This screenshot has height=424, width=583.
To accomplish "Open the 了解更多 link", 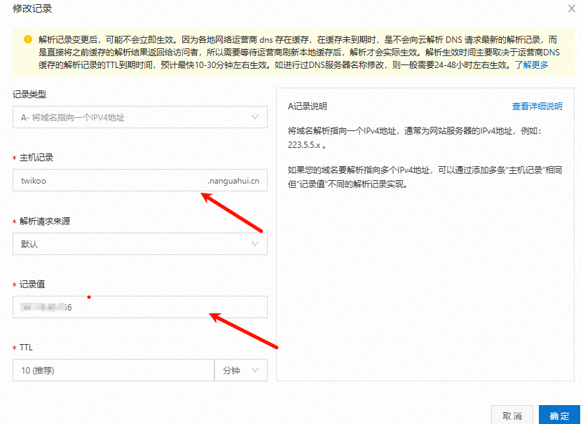I will pyautogui.click(x=531, y=64).
